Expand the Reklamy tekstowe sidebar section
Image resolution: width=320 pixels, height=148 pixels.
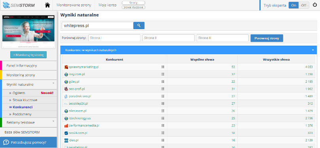point(53,121)
